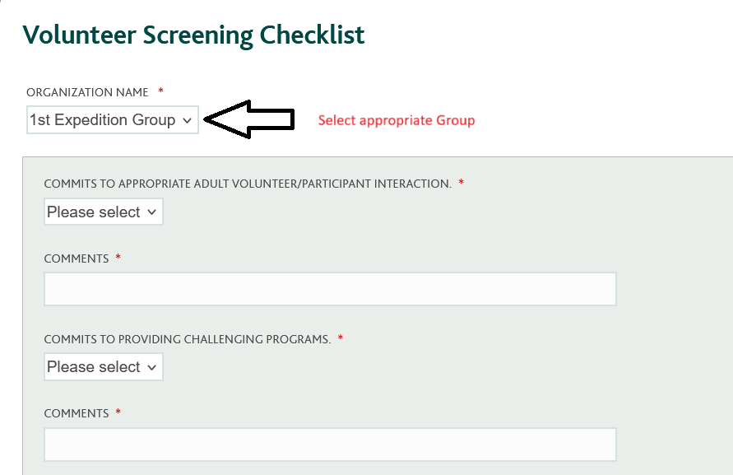The width and height of the screenshot is (733, 475).
Task: Focus the Comments field under participant interaction
Action: pyautogui.click(x=330, y=289)
